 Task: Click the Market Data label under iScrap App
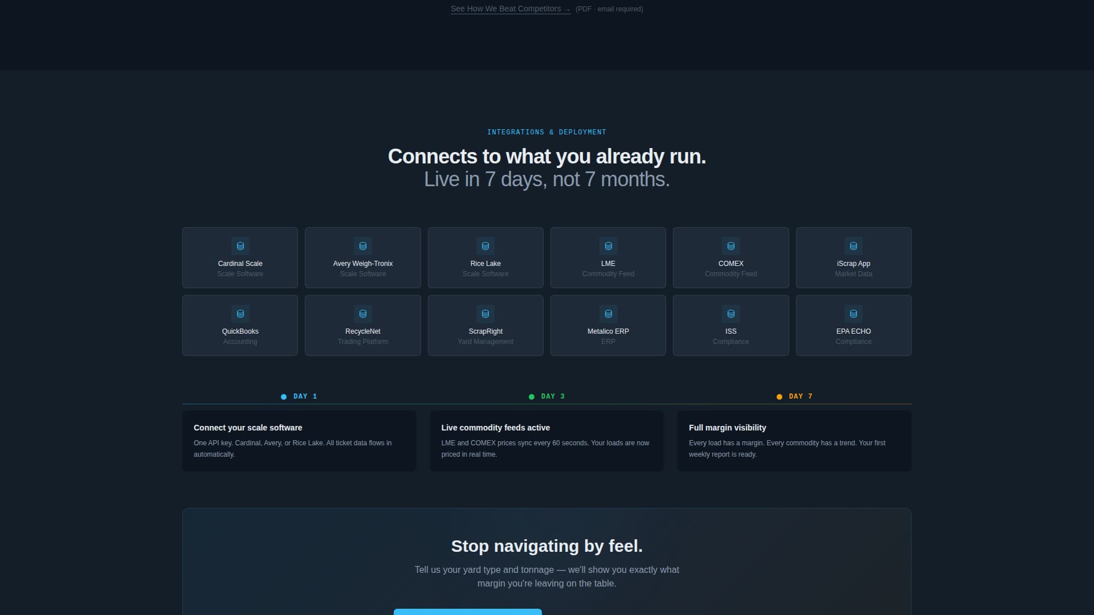(854, 274)
